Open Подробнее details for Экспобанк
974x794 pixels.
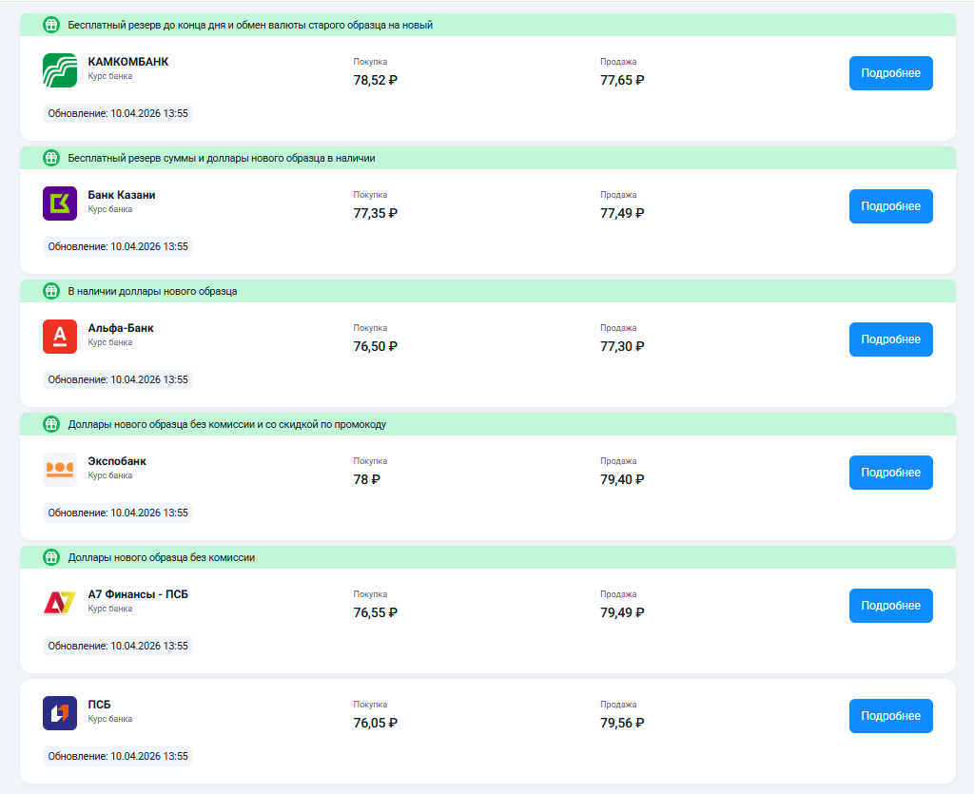tap(890, 473)
